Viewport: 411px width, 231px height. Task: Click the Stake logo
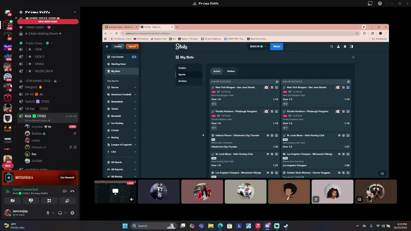181,47
